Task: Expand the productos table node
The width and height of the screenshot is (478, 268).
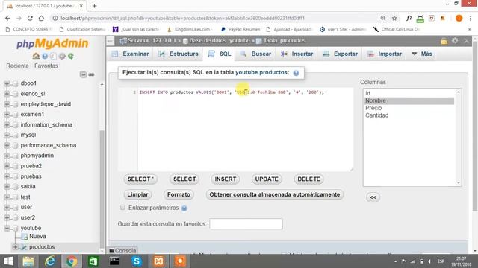Action: tap(15, 247)
